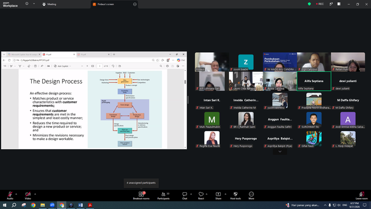Select the purple A avatar tile
Image resolution: width=371 pixels, height=209 pixels.
click(348, 120)
